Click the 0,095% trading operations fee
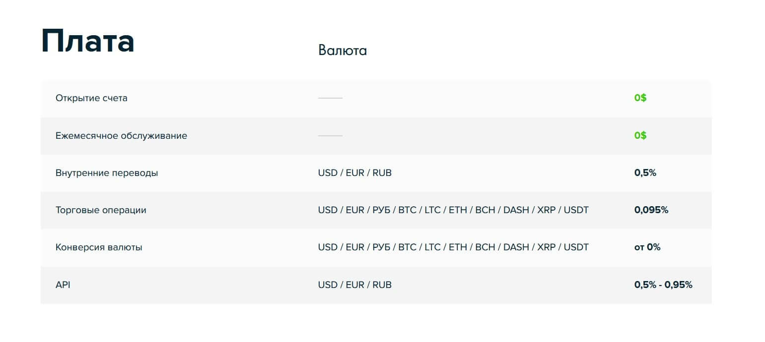The width and height of the screenshot is (765, 342). click(x=651, y=210)
